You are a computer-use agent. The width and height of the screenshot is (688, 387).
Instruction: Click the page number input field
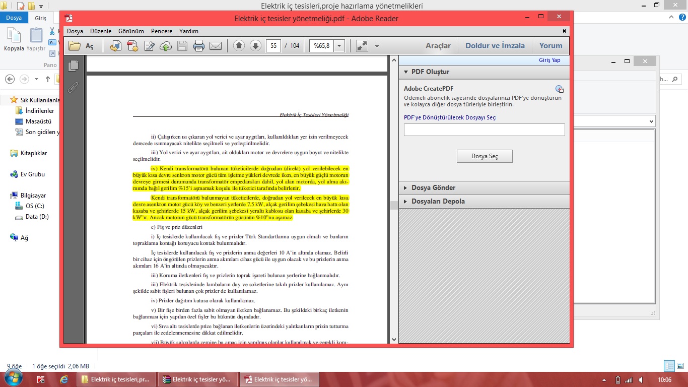click(273, 46)
